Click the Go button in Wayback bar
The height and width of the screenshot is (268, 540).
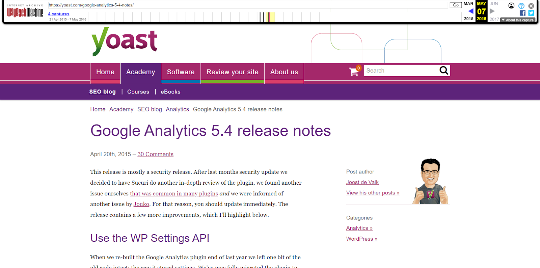tap(456, 5)
